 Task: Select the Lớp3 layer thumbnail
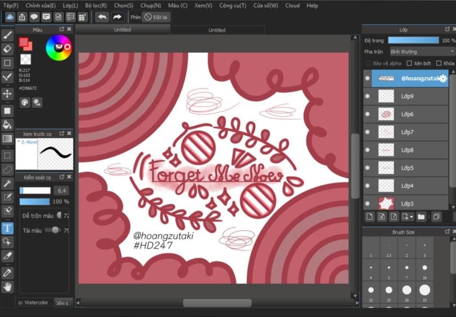click(x=386, y=204)
